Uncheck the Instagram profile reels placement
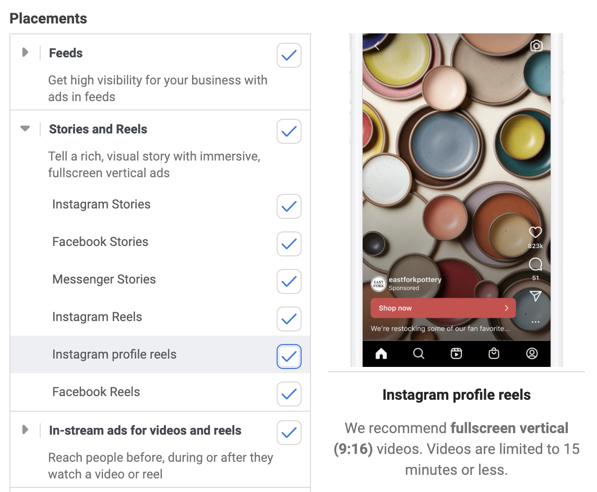This screenshot has width=597, height=492. pos(289,356)
